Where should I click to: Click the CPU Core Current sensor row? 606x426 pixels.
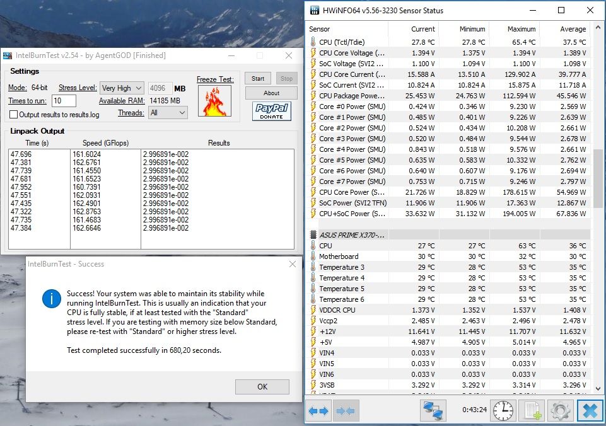pyautogui.click(x=449, y=74)
